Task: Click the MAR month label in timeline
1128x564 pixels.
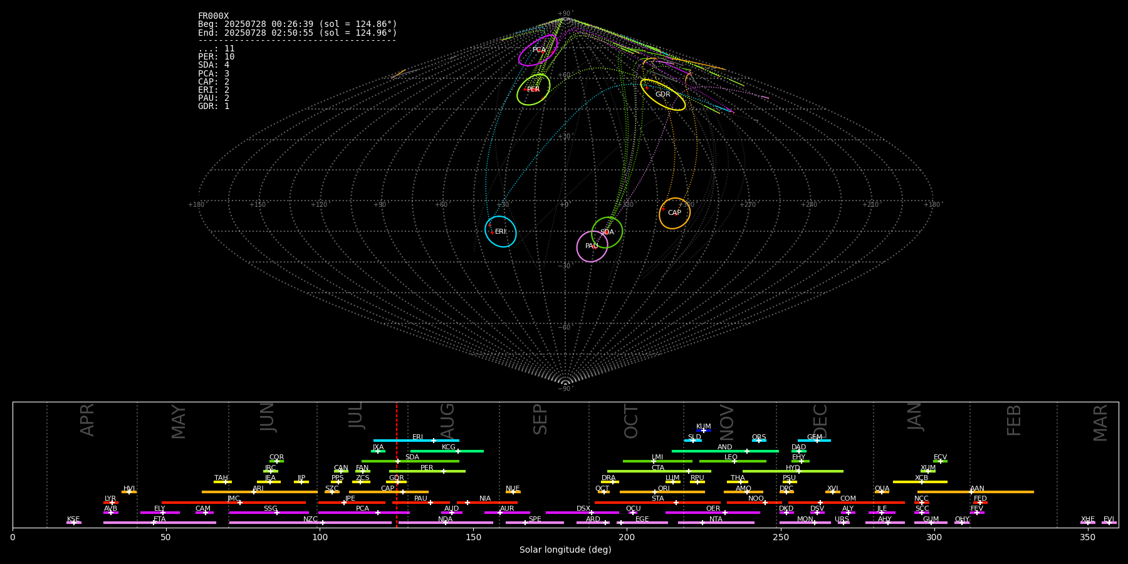Action: coord(1100,422)
